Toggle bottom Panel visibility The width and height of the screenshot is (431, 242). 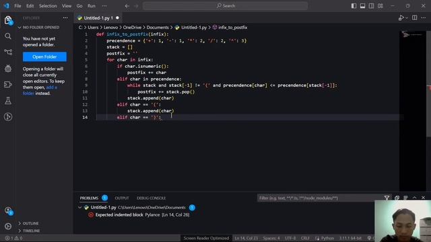tap(362, 6)
